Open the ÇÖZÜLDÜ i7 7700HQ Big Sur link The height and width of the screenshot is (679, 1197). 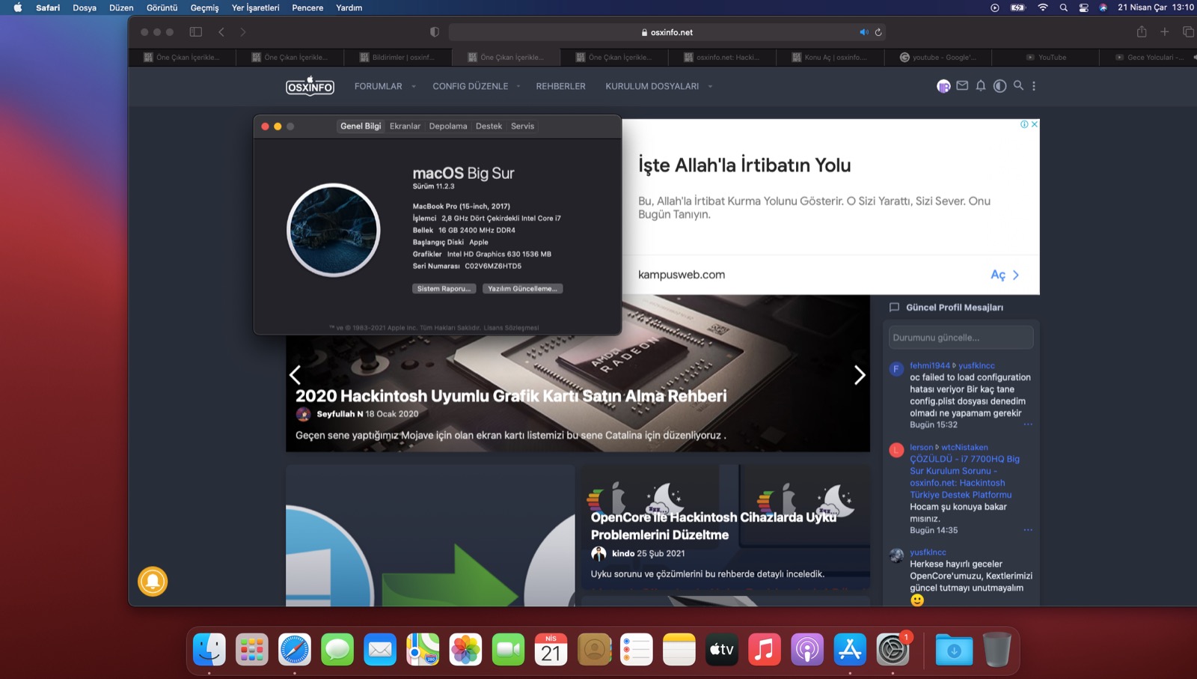point(965,477)
